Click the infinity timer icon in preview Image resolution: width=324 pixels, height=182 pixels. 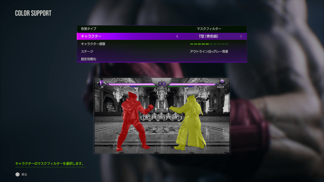[x=162, y=83]
